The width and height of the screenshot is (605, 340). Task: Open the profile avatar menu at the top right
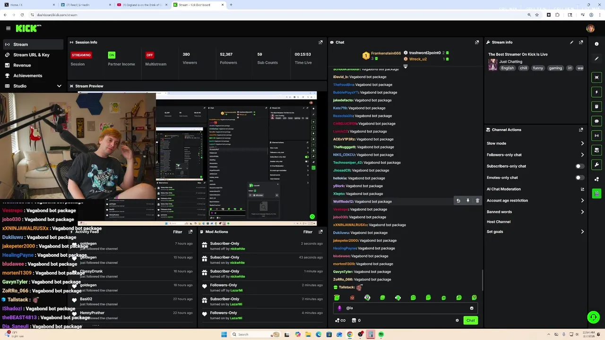pos(590,28)
